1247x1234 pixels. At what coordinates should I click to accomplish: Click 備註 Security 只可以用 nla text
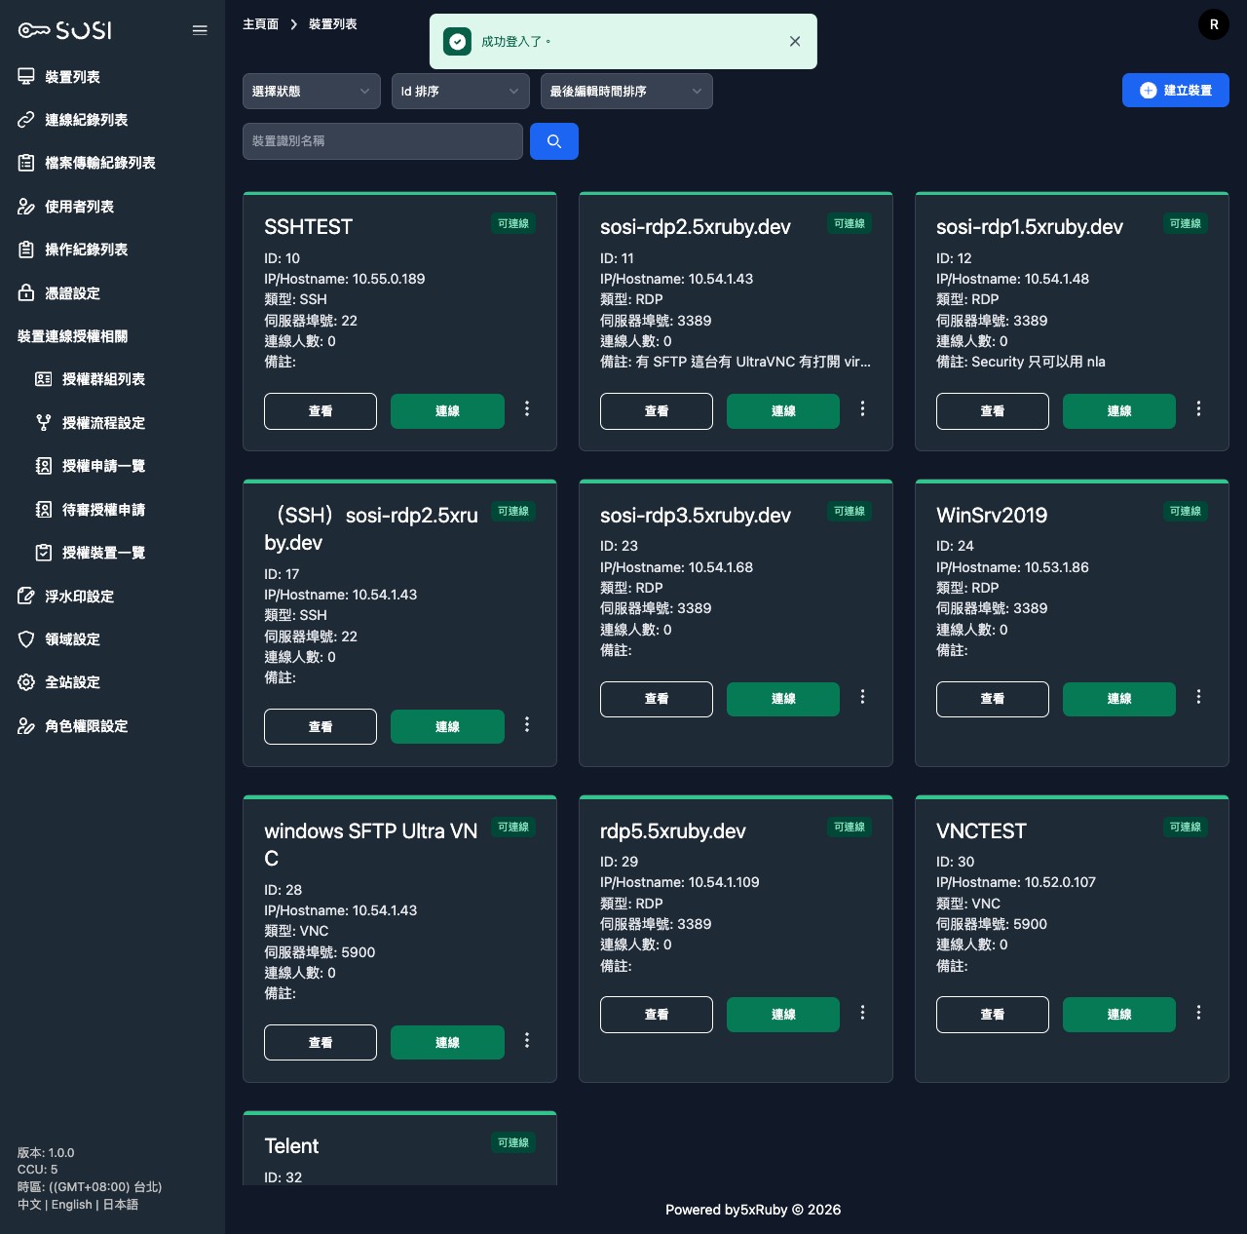(1021, 362)
